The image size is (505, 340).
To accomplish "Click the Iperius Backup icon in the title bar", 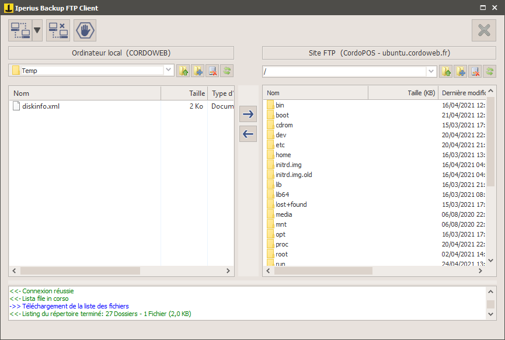I will coord(9,8).
